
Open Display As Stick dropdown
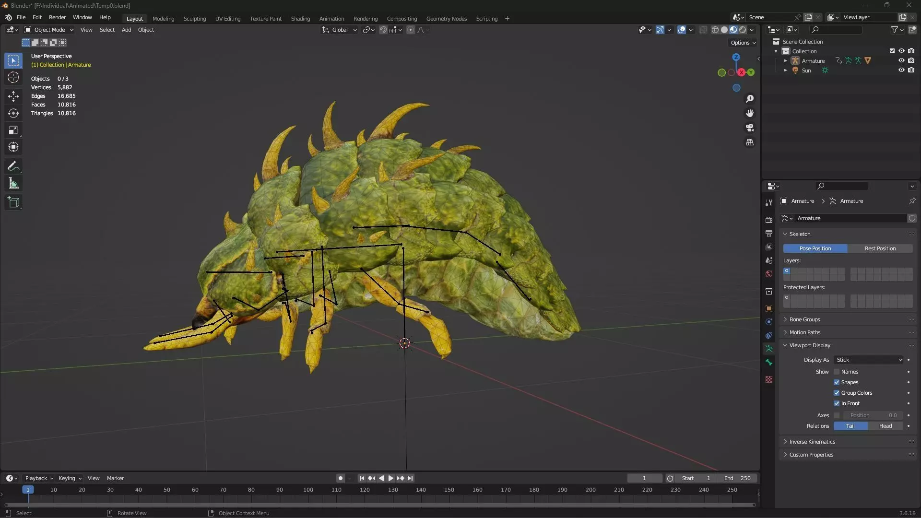pos(869,360)
